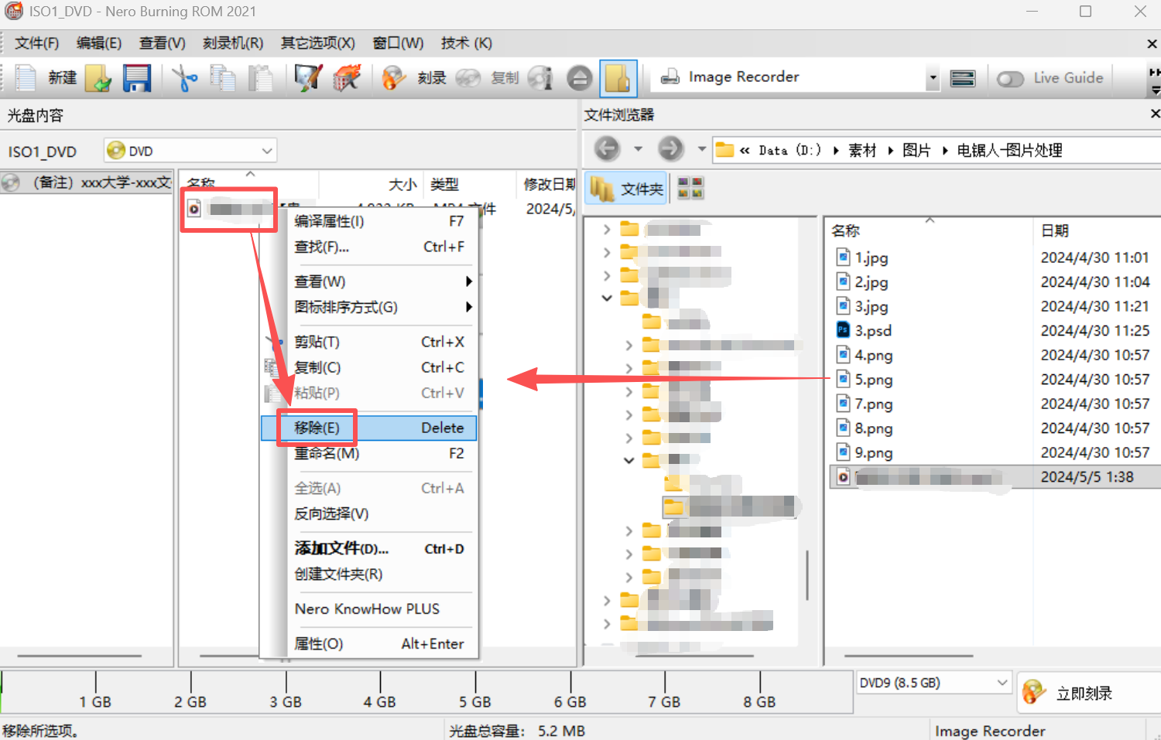Toggle the Live Guide switch
Screen dimensions: 1161x740
point(1010,79)
